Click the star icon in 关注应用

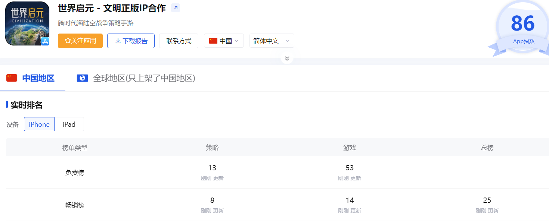pyautogui.click(x=68, y=41)
